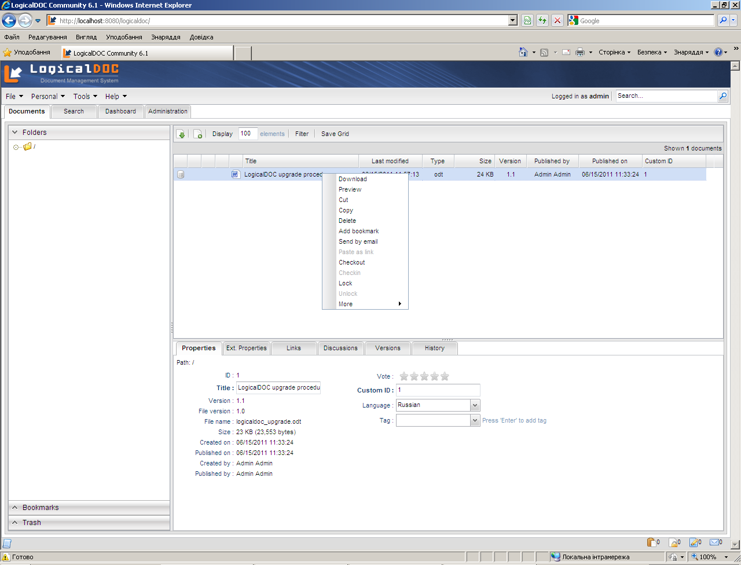Select Send by email in context menu
The image size is (741, 565).
point(365,241)
